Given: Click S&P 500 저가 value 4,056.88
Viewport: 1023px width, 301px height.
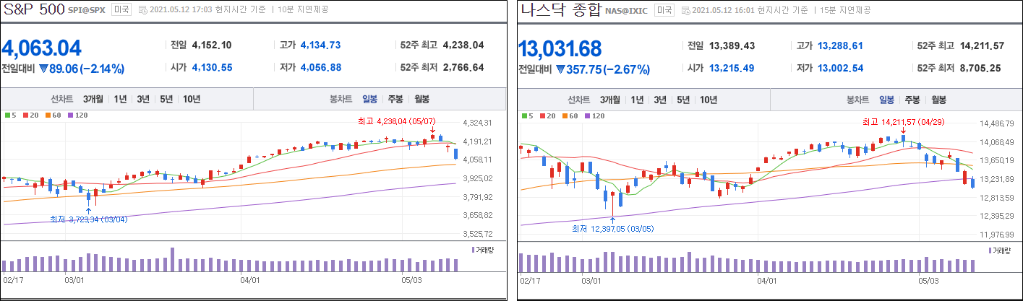Looking at the screenshot, I should tap(321, 67).
